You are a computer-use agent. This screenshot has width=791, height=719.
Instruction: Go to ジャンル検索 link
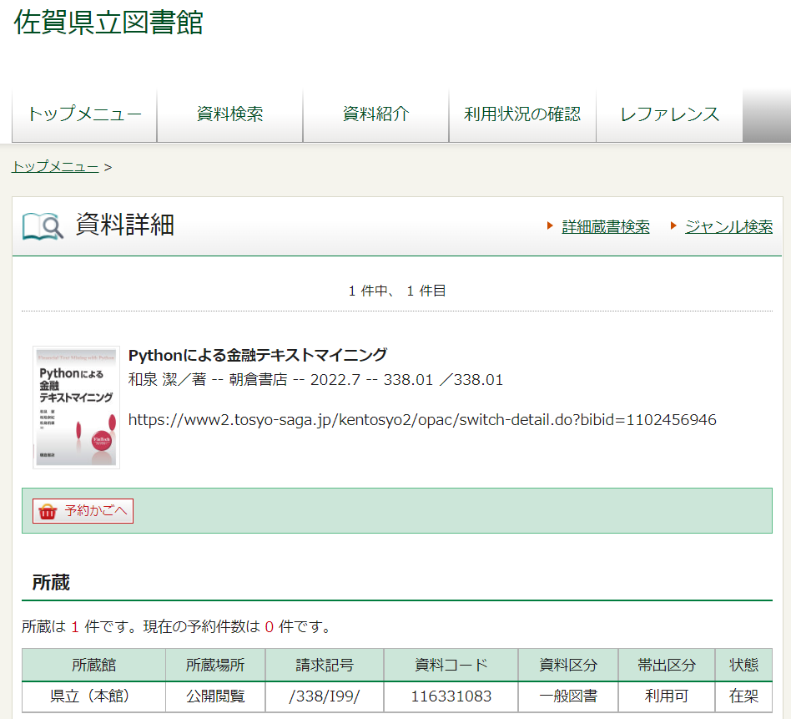[728, 226]
